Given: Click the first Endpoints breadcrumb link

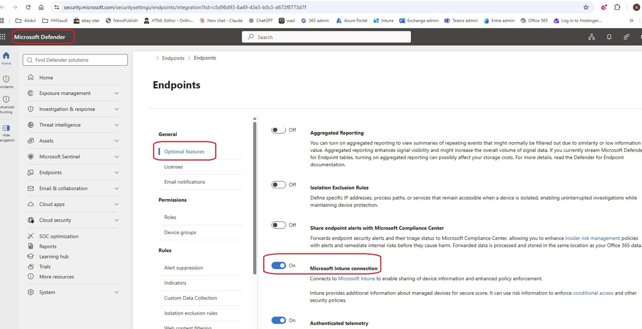Looking at the screenshot, I should pyautogui.click(x=173, y=58).
